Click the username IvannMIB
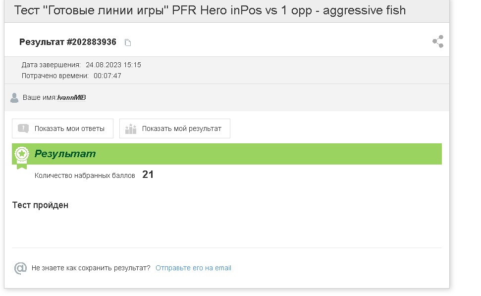 (x=71, y=98)
